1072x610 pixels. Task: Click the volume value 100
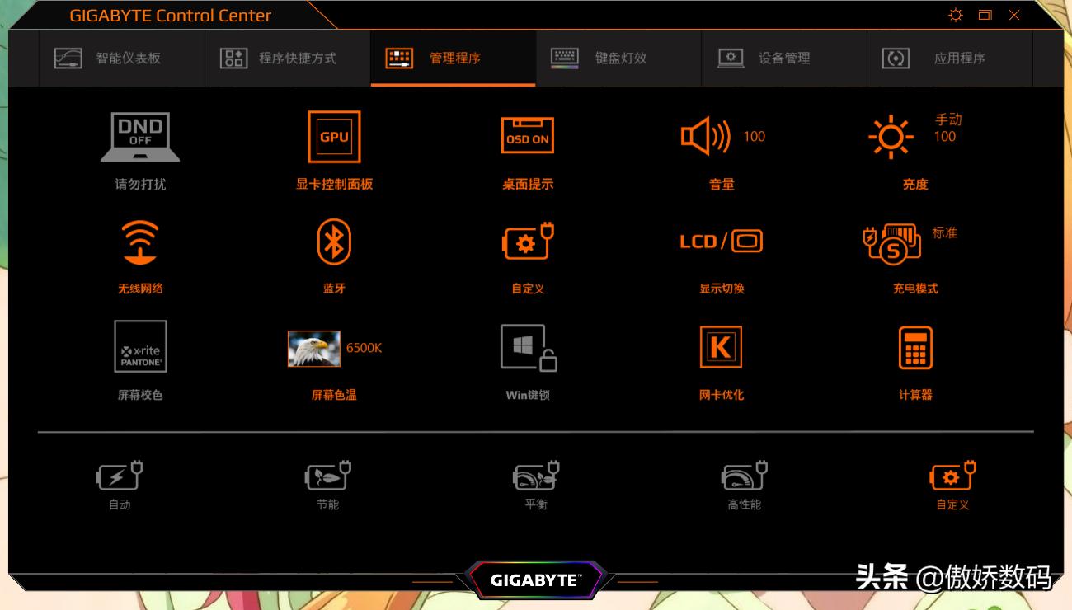point(755,137)
